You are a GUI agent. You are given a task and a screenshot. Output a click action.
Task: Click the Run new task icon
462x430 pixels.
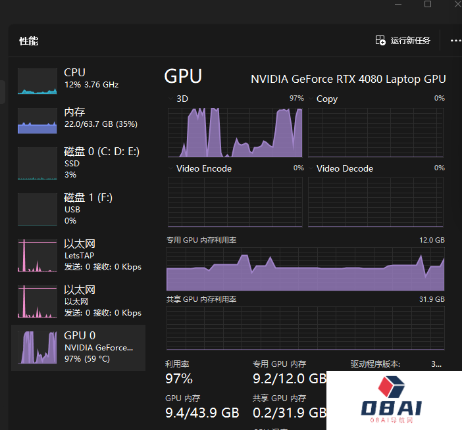tap(380, 41)
